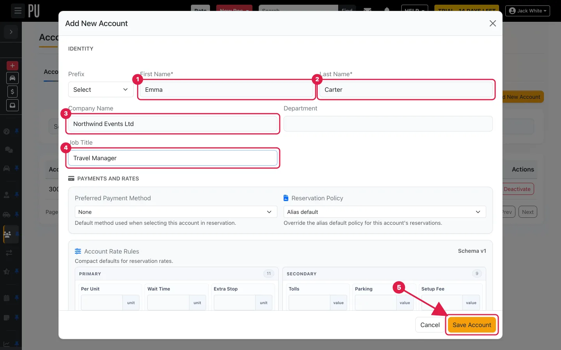Click the Extra Stop rate input
This screenshot has height=350, width=561.
coord(235,303)
